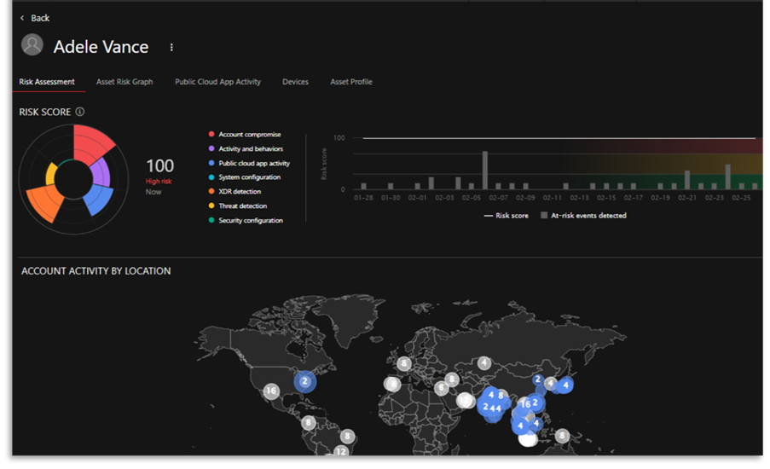Toggle the Risk score line legend
This screenshot has width=770, height=469.
[507, 216]
